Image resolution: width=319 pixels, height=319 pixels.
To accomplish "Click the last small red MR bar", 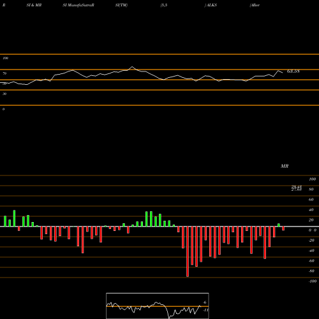I will (283, 228).
